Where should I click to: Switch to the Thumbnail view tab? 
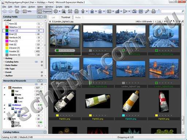(65, 17)
